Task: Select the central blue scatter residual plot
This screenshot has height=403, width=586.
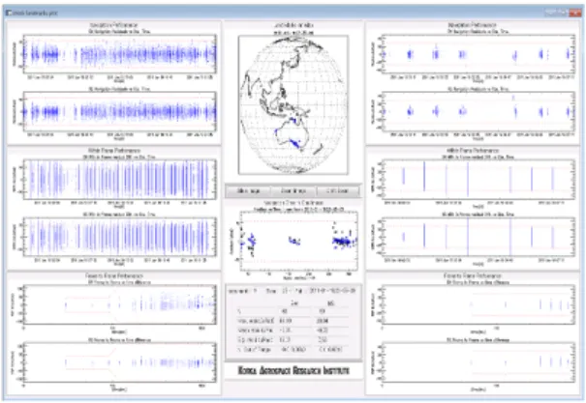Action: point(298,241)
